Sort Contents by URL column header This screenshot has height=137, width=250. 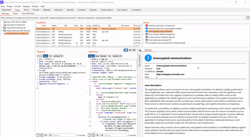[x=66, y=26]
